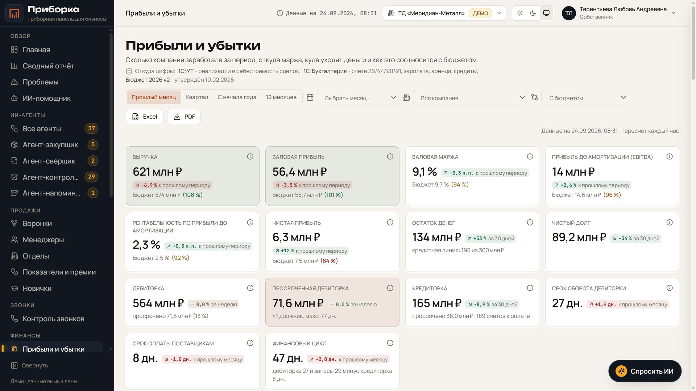Open Все агенты with badge 37
Screen dimensions: 696x391
point(54,129)
